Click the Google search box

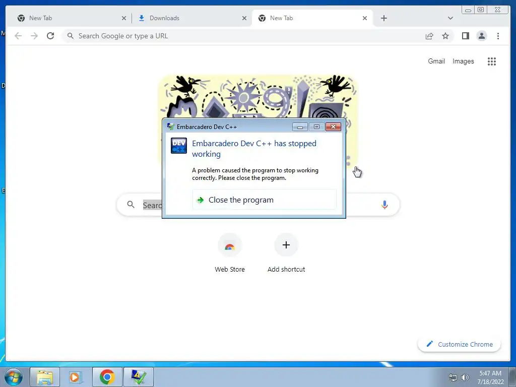click(x=258, y=205)
